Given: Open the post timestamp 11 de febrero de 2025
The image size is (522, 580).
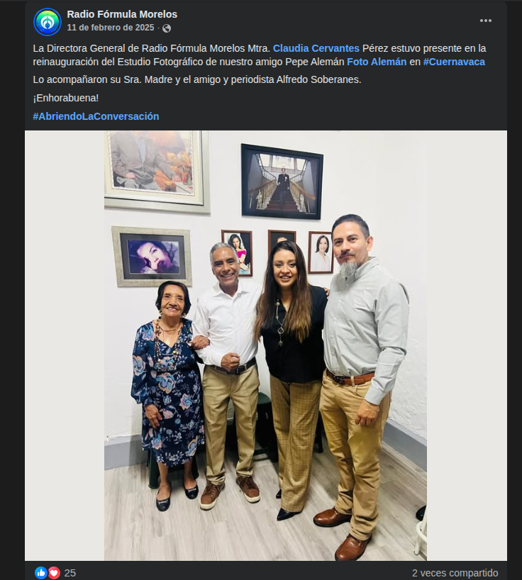Looking at the screenshot, I should tap(110, 28).
